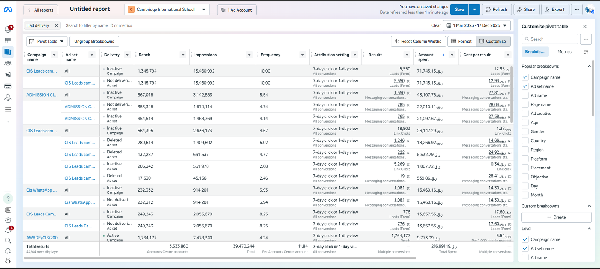Click the Ungroup Breakdowns button
The height and width of the screenshot is (269, 600).
[94, 41]
